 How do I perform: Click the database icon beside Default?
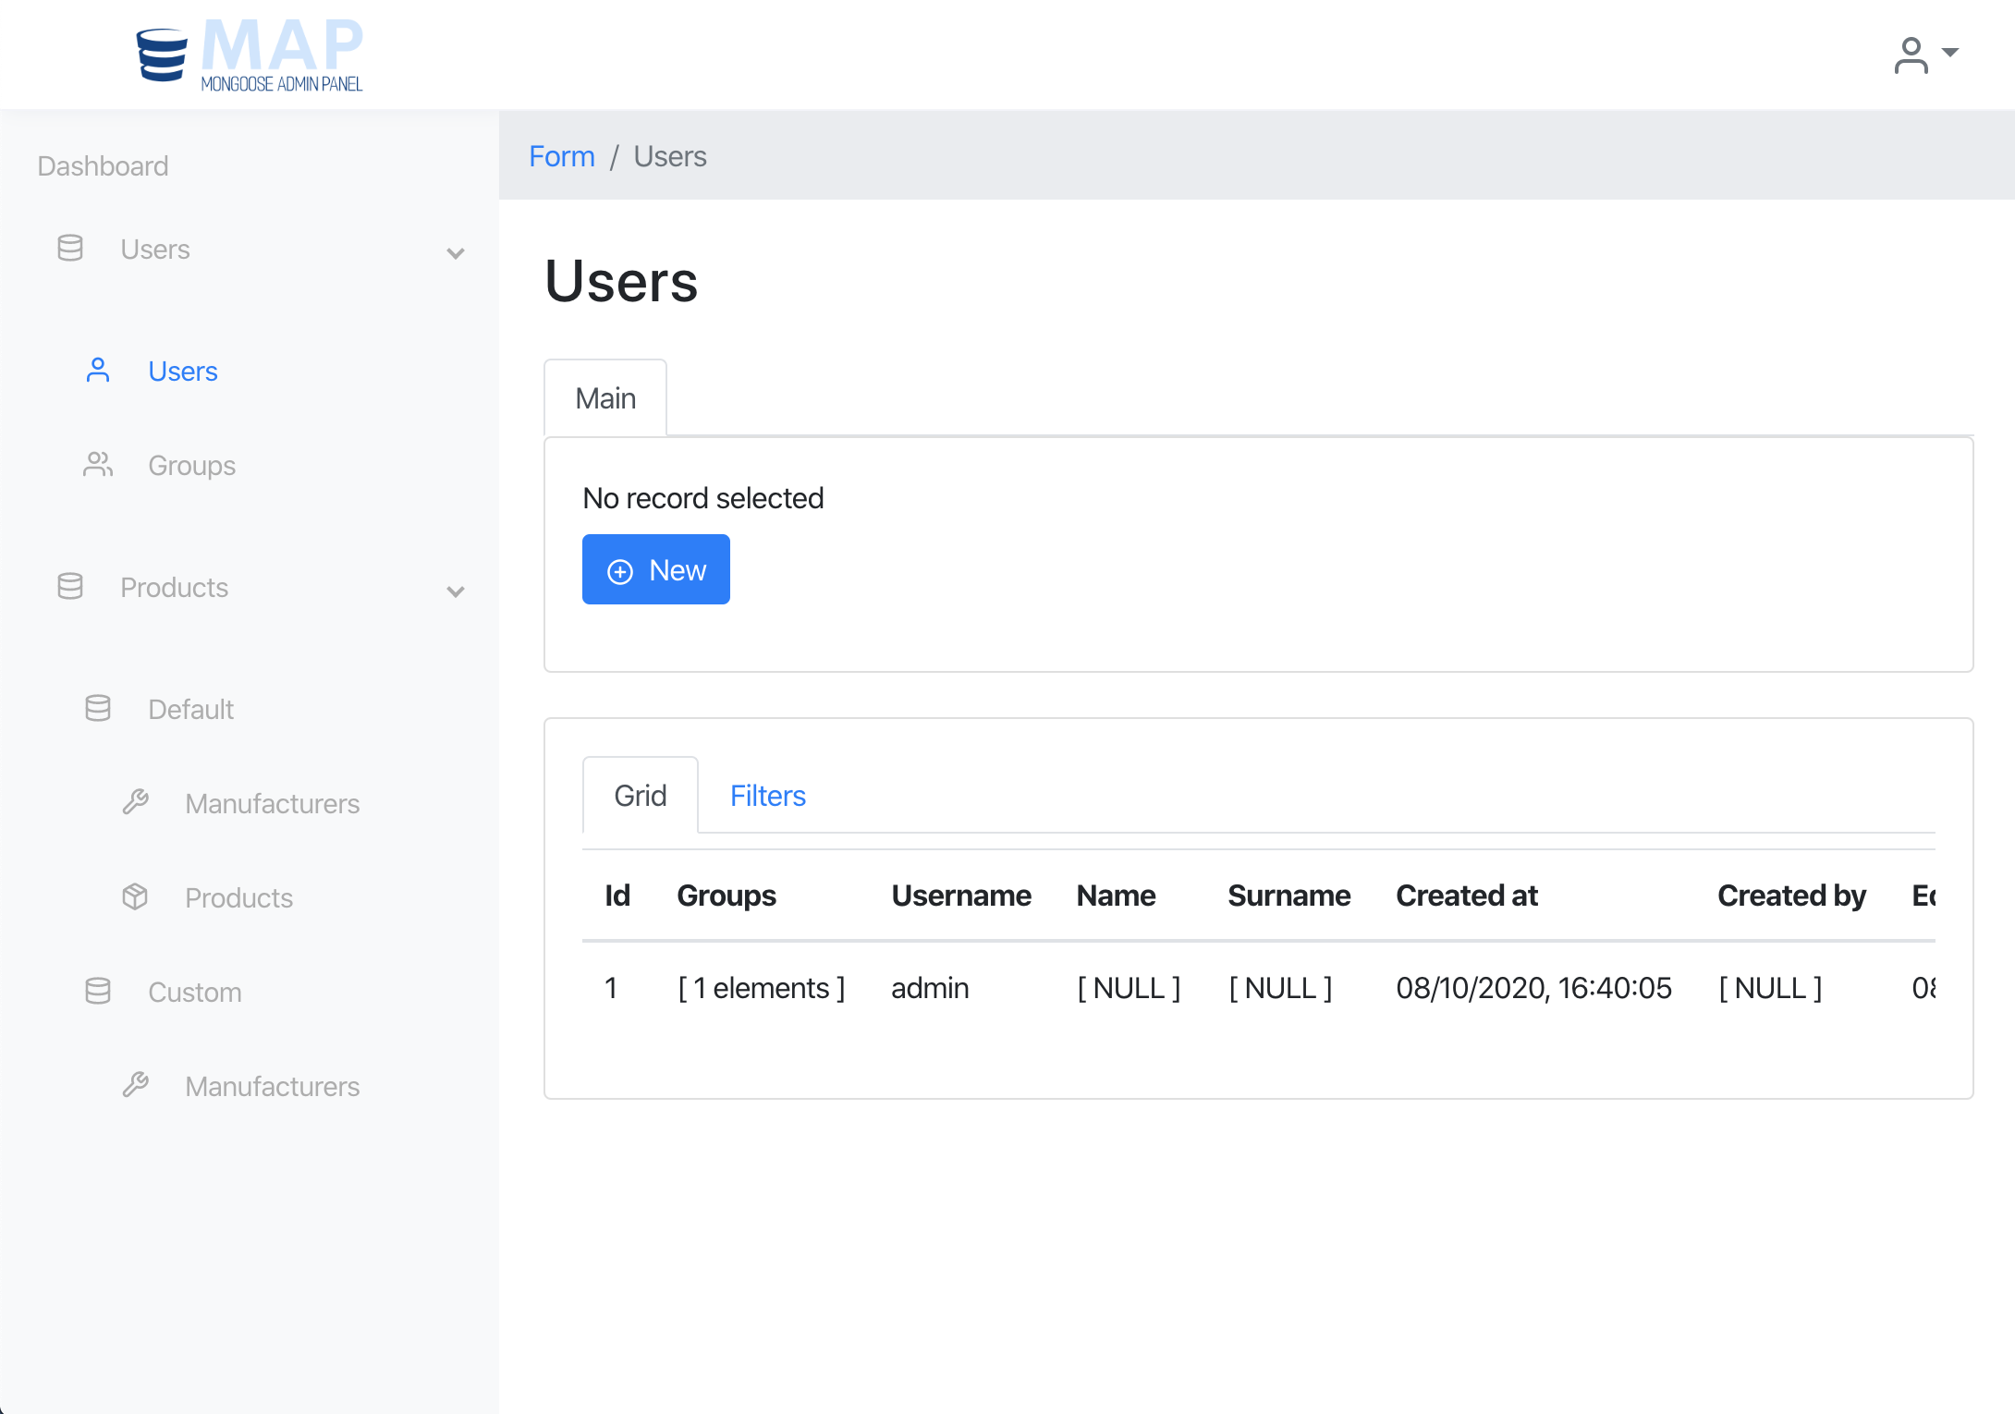(x=98, y=709)
